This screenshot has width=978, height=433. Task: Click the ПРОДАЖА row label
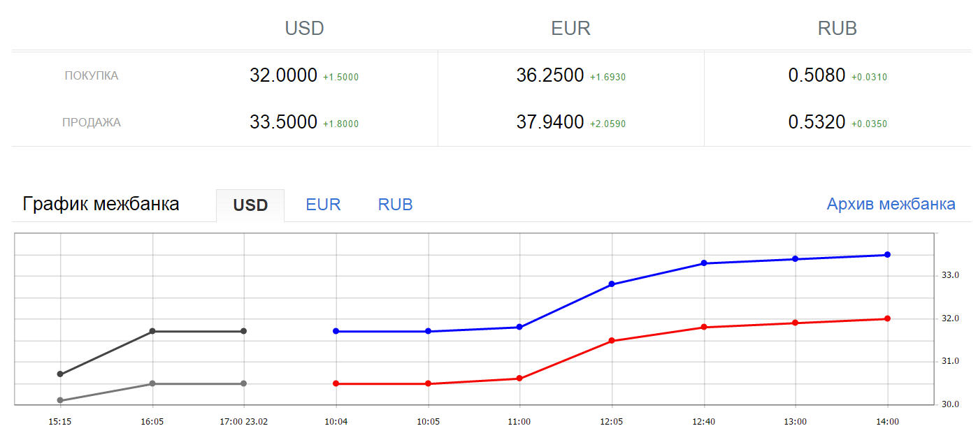coord(92,122)
